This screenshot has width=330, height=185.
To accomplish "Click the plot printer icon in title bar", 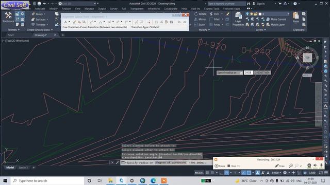I will tap(39, 4).
